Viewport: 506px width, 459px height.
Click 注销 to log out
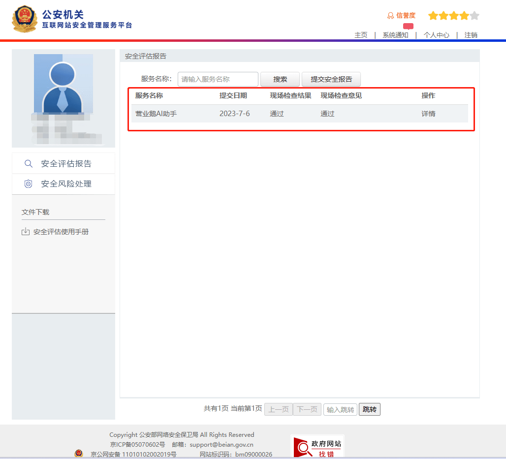[471, 35]
